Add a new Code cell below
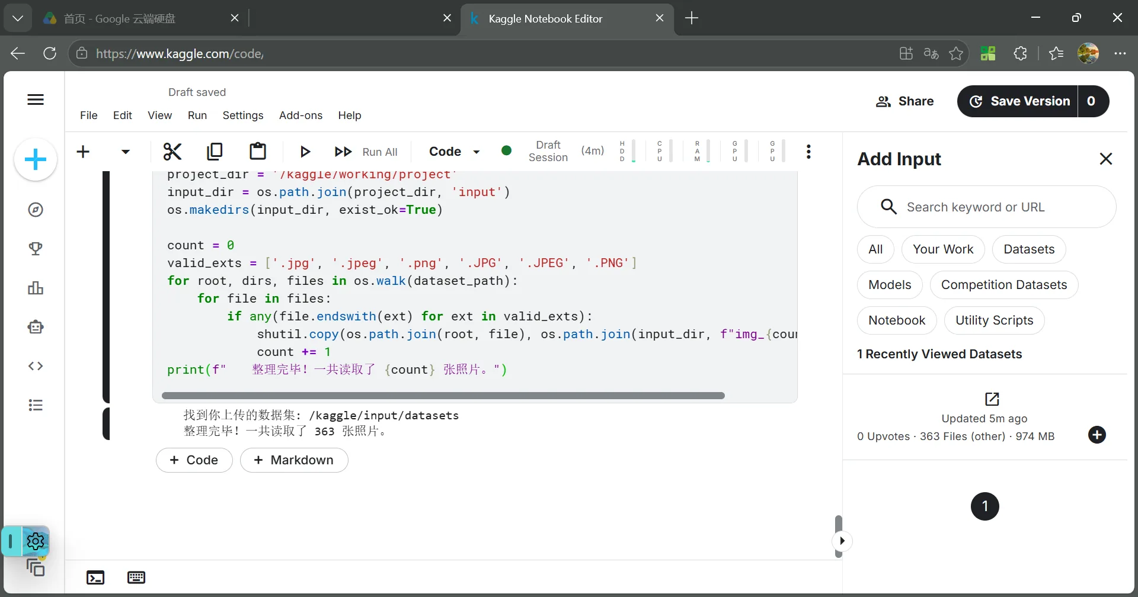Viewport: 1138px width, 597px height. pos(194,460)
